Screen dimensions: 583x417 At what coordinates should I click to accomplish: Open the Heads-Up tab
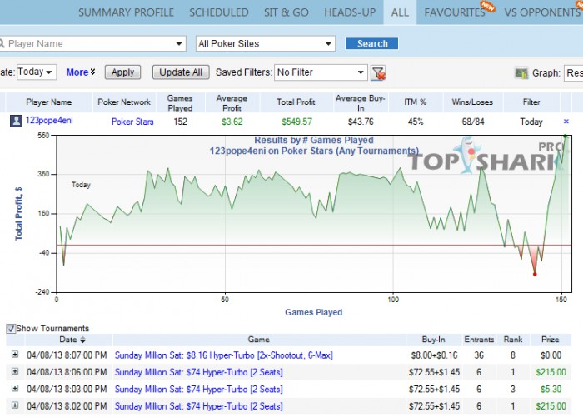click(x=350, y=12)
